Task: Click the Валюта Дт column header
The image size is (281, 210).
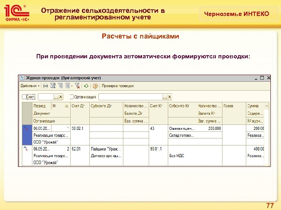Action: point(136,114)
